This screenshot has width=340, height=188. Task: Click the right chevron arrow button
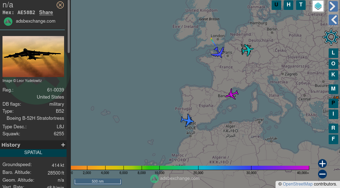click(x=333, y=6)
